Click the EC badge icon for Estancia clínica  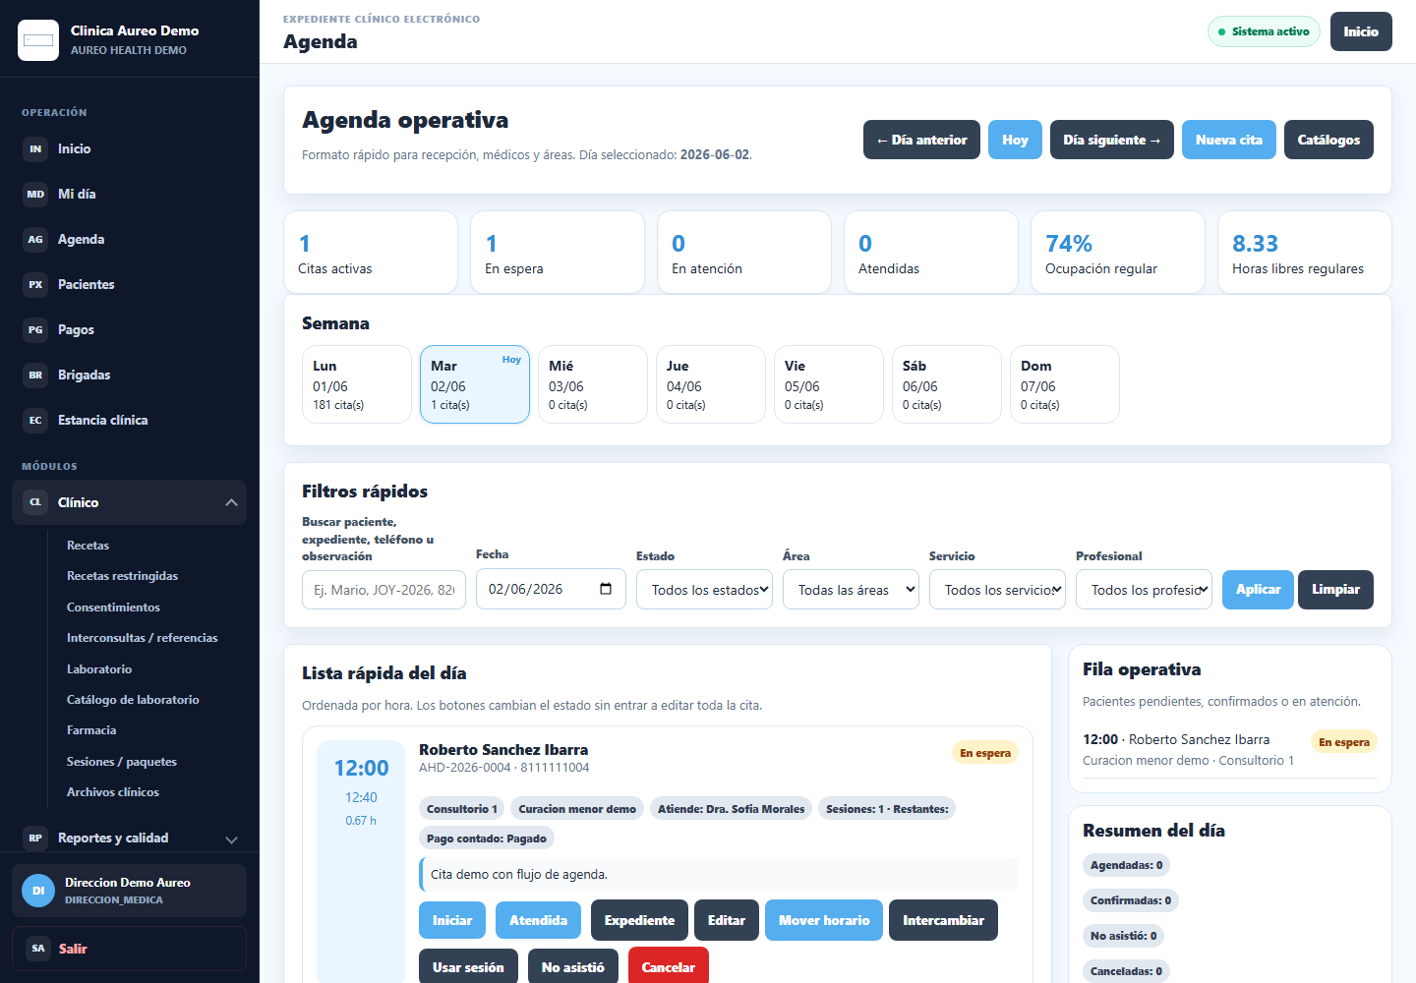[35, 421]
